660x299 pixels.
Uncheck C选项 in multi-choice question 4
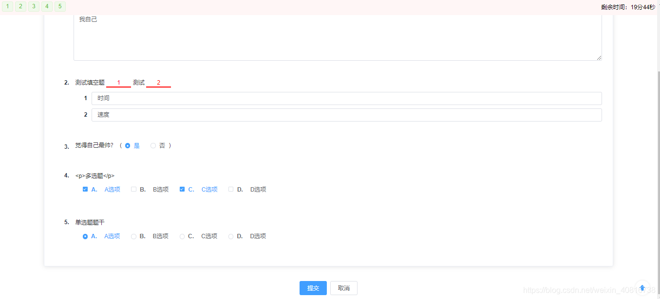click(182, 189)
